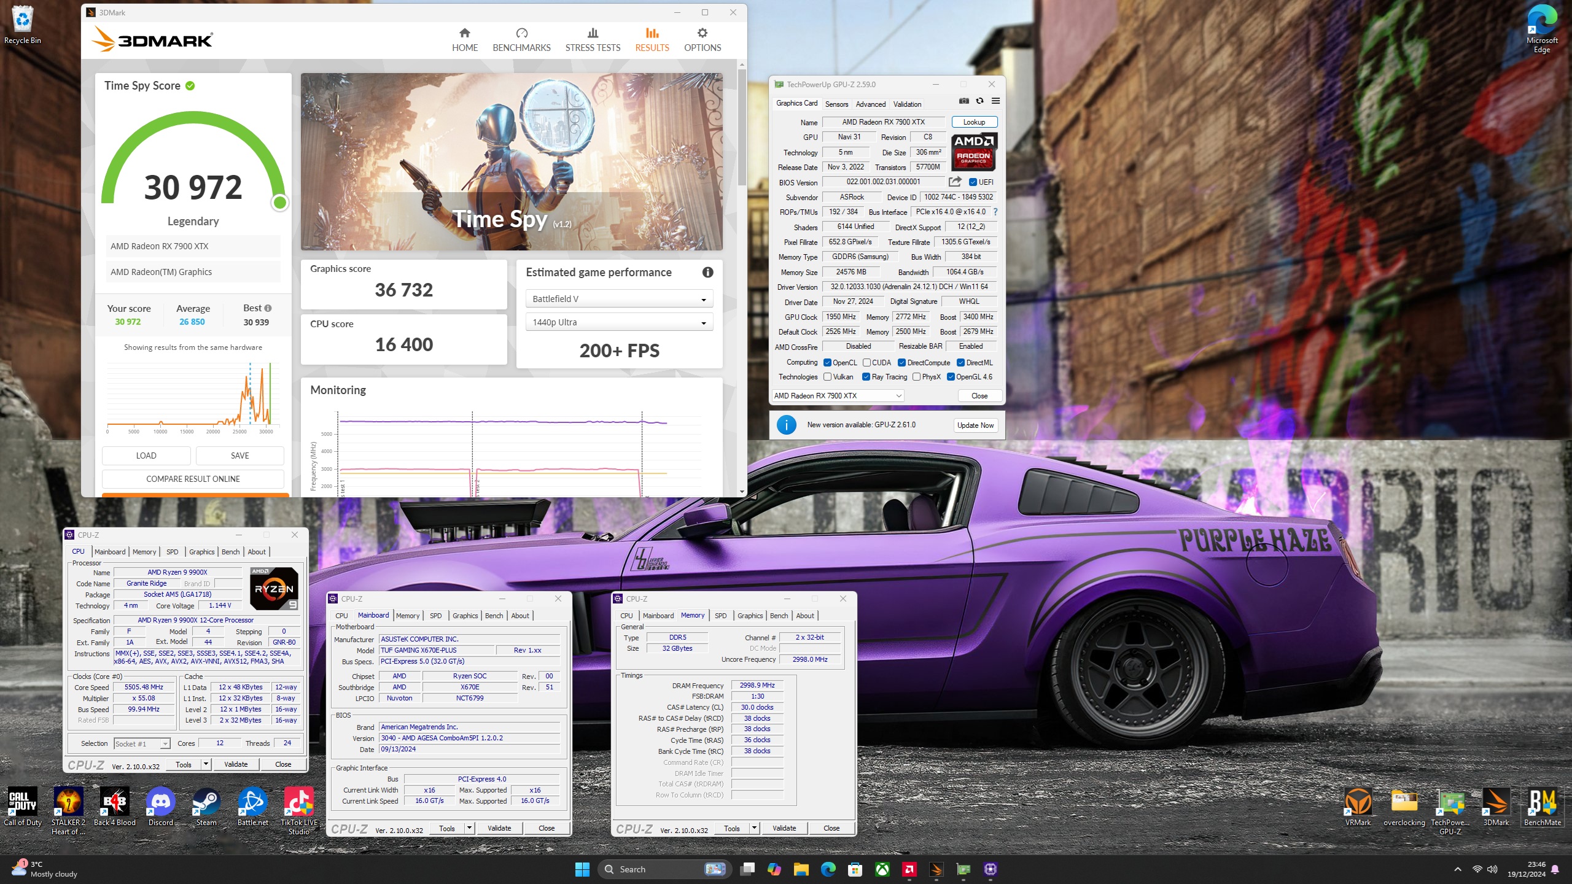The height and width of the screenshot is (884, 1572).
Task: Open Socket #1 selection dropdown in CPU-Z
Action: [x=142, y=743]
